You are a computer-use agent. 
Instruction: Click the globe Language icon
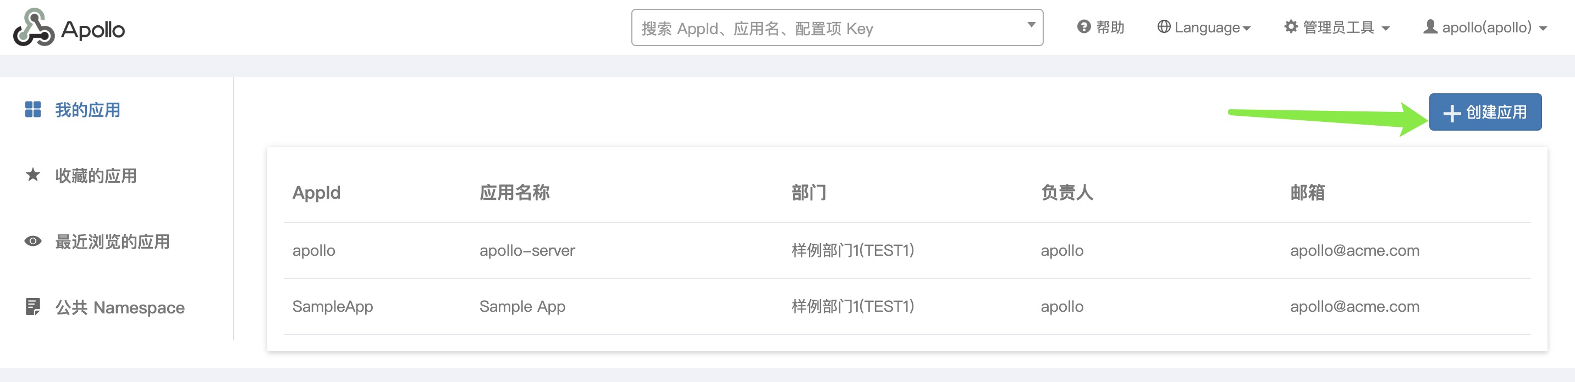pyautogui.click(x=1164, y=27)
